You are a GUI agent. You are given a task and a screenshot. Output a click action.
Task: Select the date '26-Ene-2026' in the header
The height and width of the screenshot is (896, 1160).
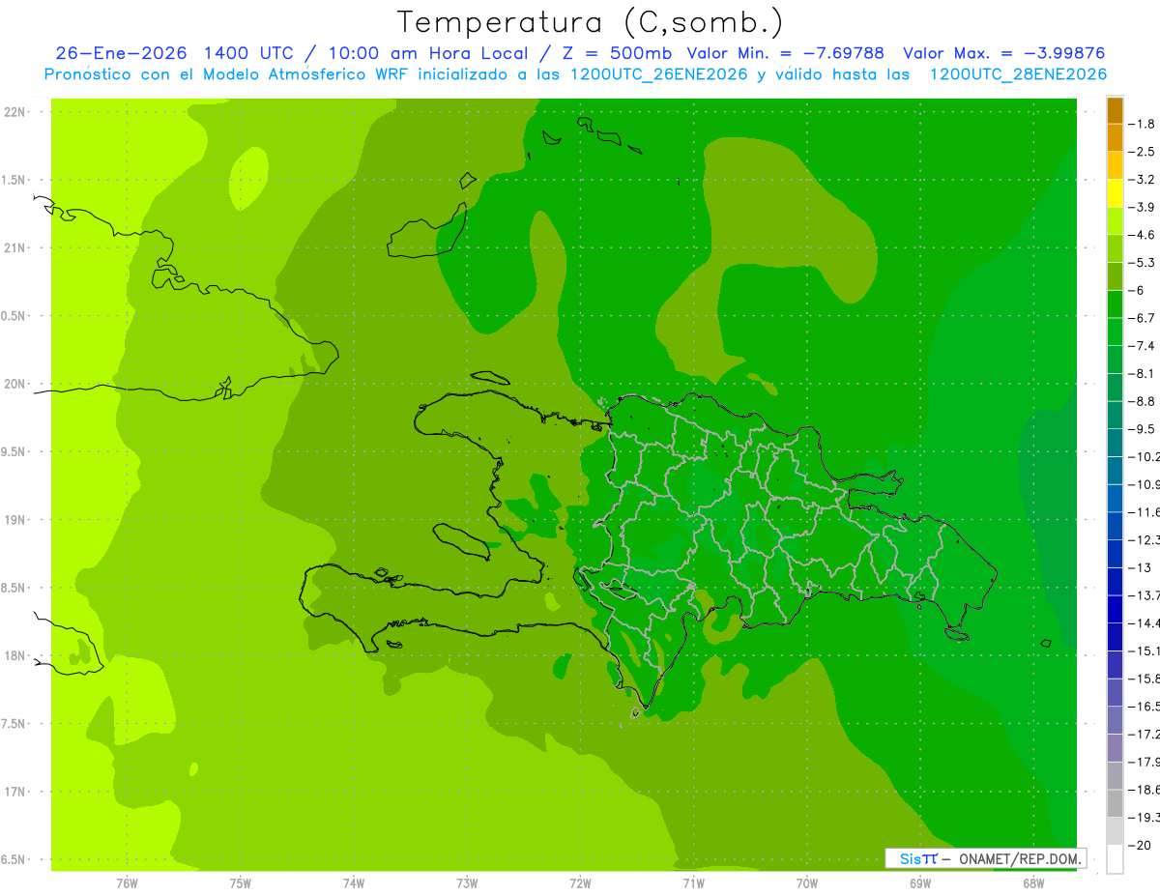[119, 53]
